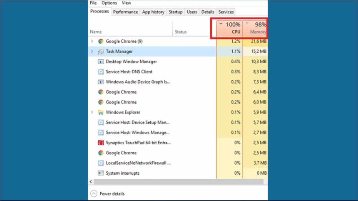
Task: Switch to the App history tab
Action: click(x=153, y=12)
